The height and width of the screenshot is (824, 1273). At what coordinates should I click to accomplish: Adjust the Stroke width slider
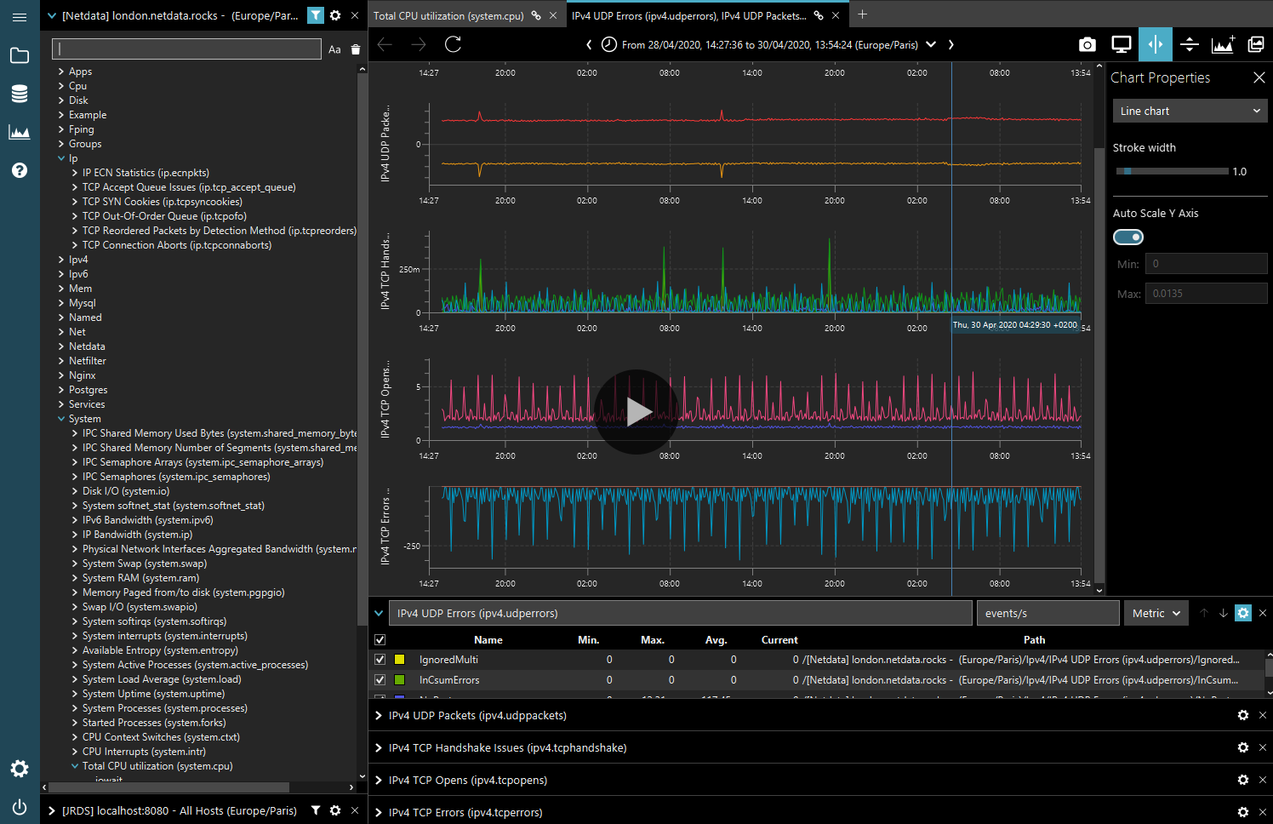point(1172,171)
